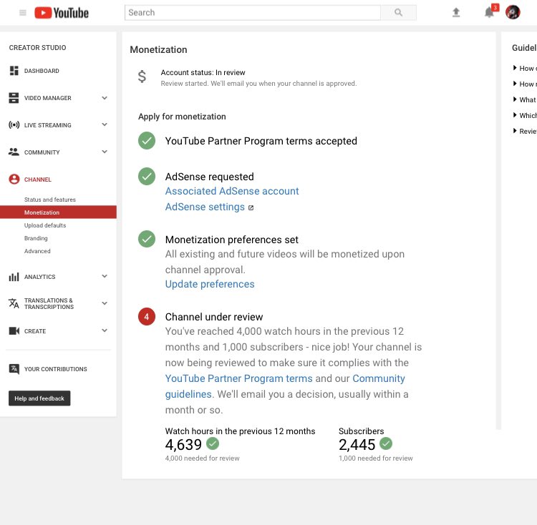Click the Update preferences link

[x=210, y=284]
